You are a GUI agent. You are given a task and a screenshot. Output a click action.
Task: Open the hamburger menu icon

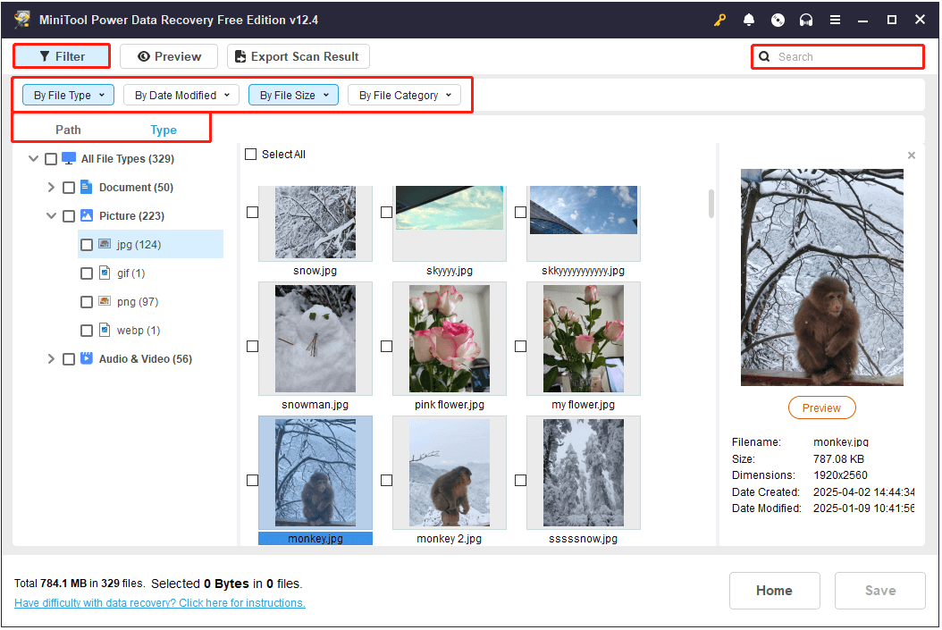coord(835,19)
